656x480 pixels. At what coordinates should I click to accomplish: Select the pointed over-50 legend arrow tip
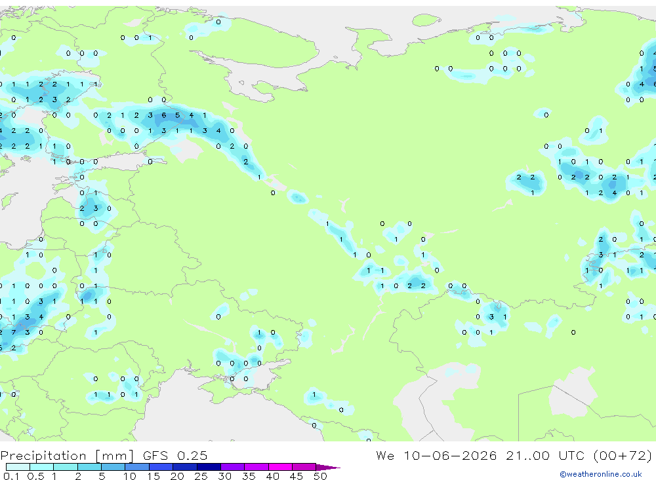point(328,468)
